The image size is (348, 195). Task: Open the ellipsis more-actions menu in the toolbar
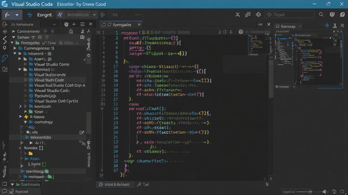coord(138,15)
